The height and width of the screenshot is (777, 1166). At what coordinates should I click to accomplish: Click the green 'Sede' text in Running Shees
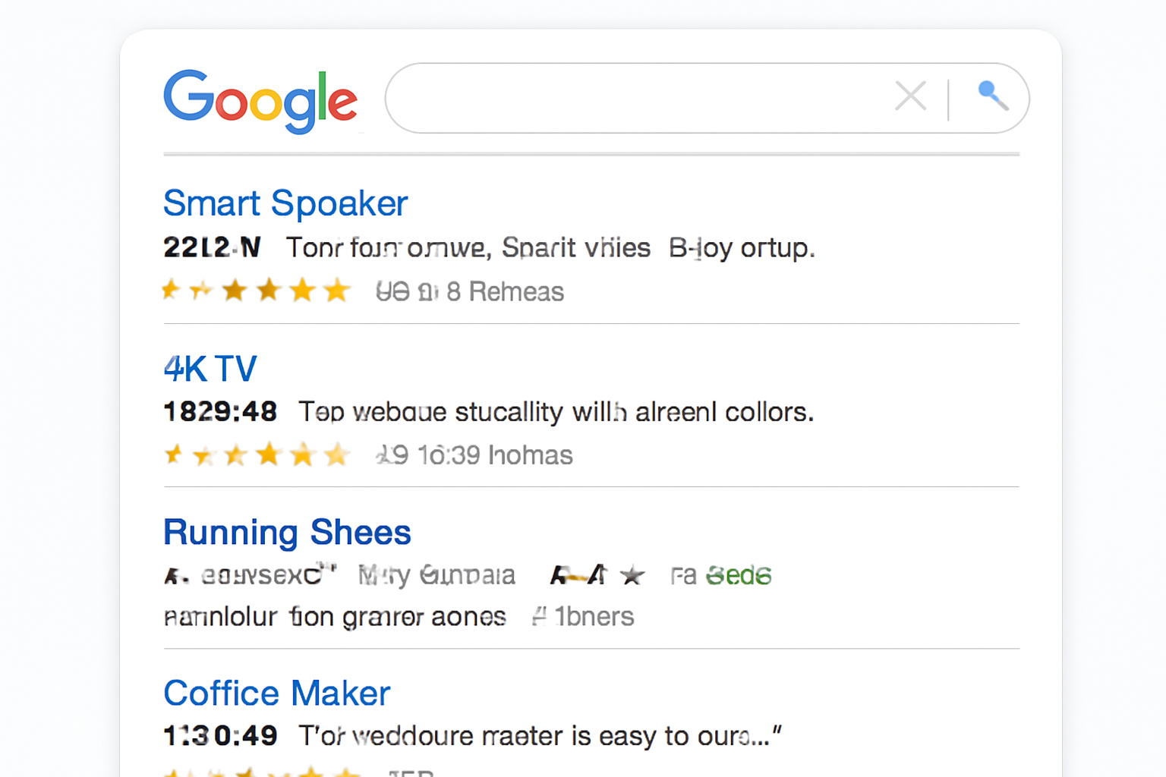[x=739, y=576]
